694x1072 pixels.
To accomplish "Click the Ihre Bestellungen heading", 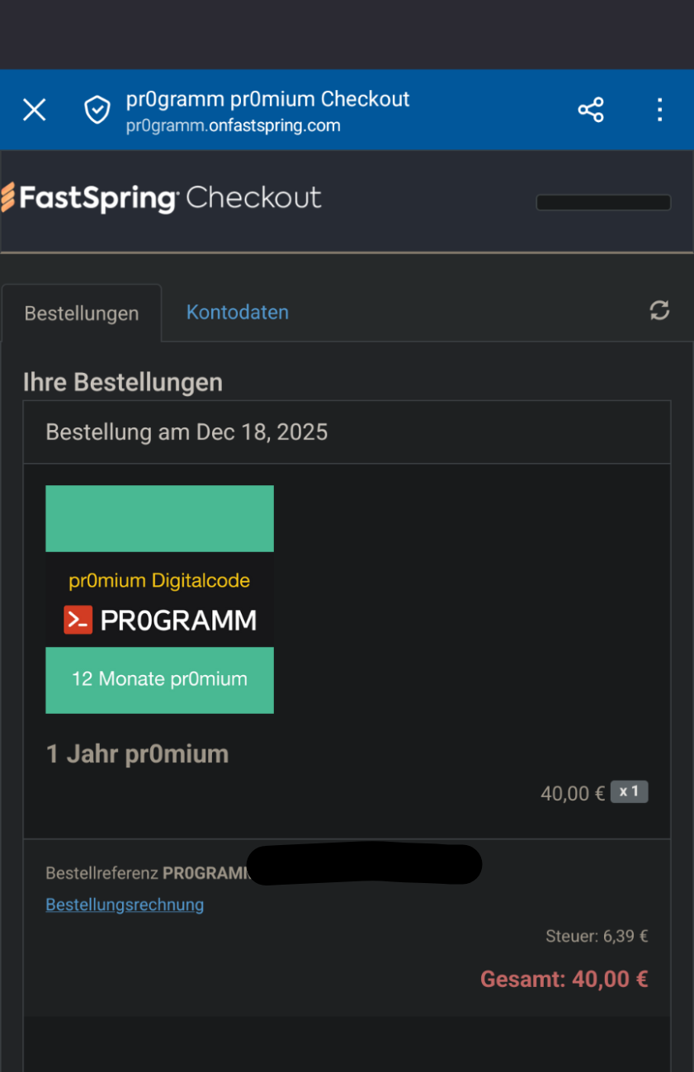I will [122, 383].
